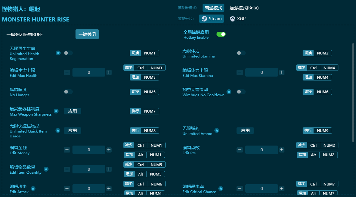This screenshot has width=356, height=197.
Task: Select the 普通模式 normal mode tab
Action: click(x=213, y=8)
